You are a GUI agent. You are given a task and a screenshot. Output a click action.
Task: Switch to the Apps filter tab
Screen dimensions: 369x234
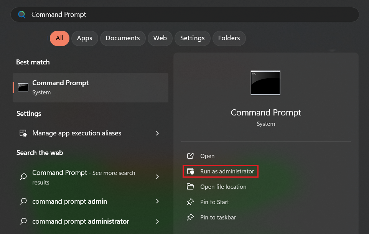[x=84, y=38]
